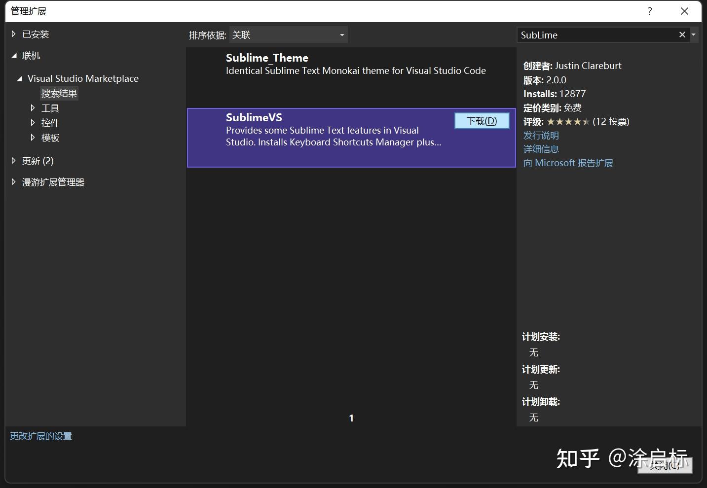Expand the 模板 node arrow
The image size is (707, 488).
(x=33, y=138)
